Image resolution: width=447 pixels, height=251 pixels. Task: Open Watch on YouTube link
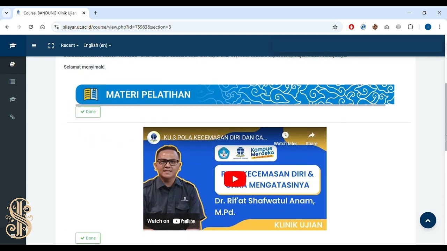click(171, 221)
